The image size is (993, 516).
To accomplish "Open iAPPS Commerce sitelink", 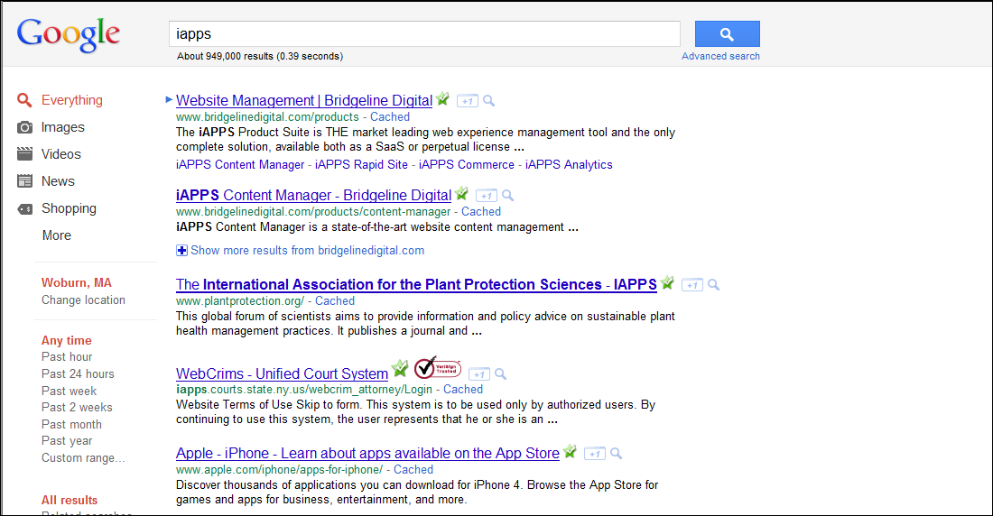I will [x=466, y=164].
